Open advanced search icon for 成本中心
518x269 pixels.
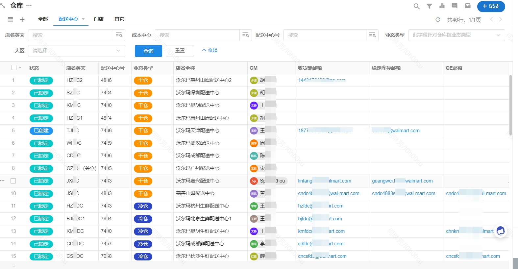[x=245, y=35]
